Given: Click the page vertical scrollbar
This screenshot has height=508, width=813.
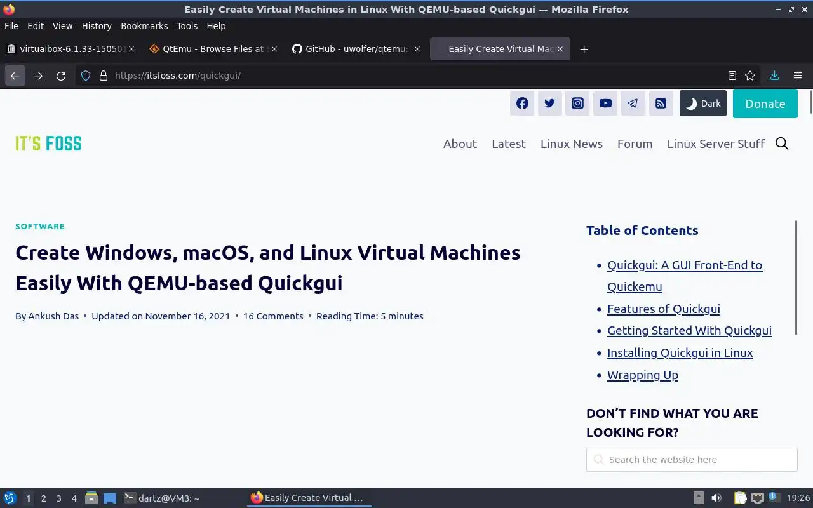Looking at the screenshot, I should (x=810, y=103).
